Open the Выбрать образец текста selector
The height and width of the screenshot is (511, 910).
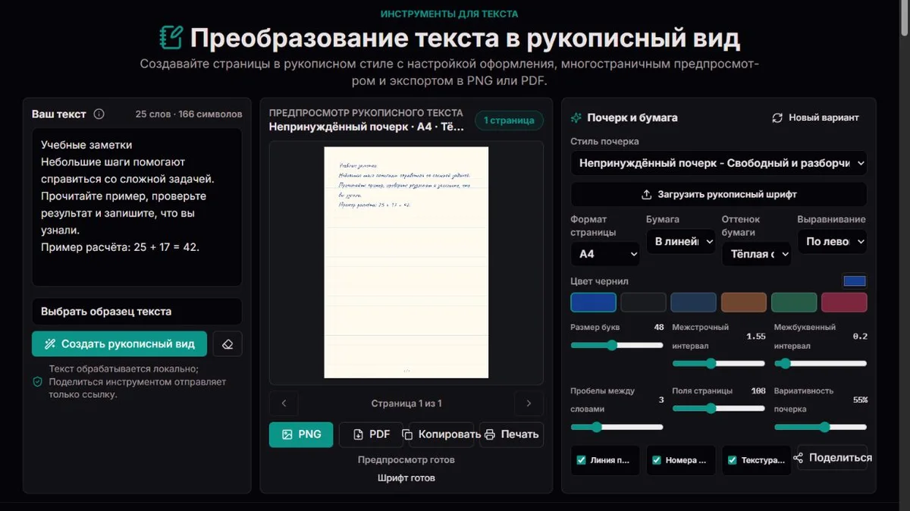pos(136,312)
